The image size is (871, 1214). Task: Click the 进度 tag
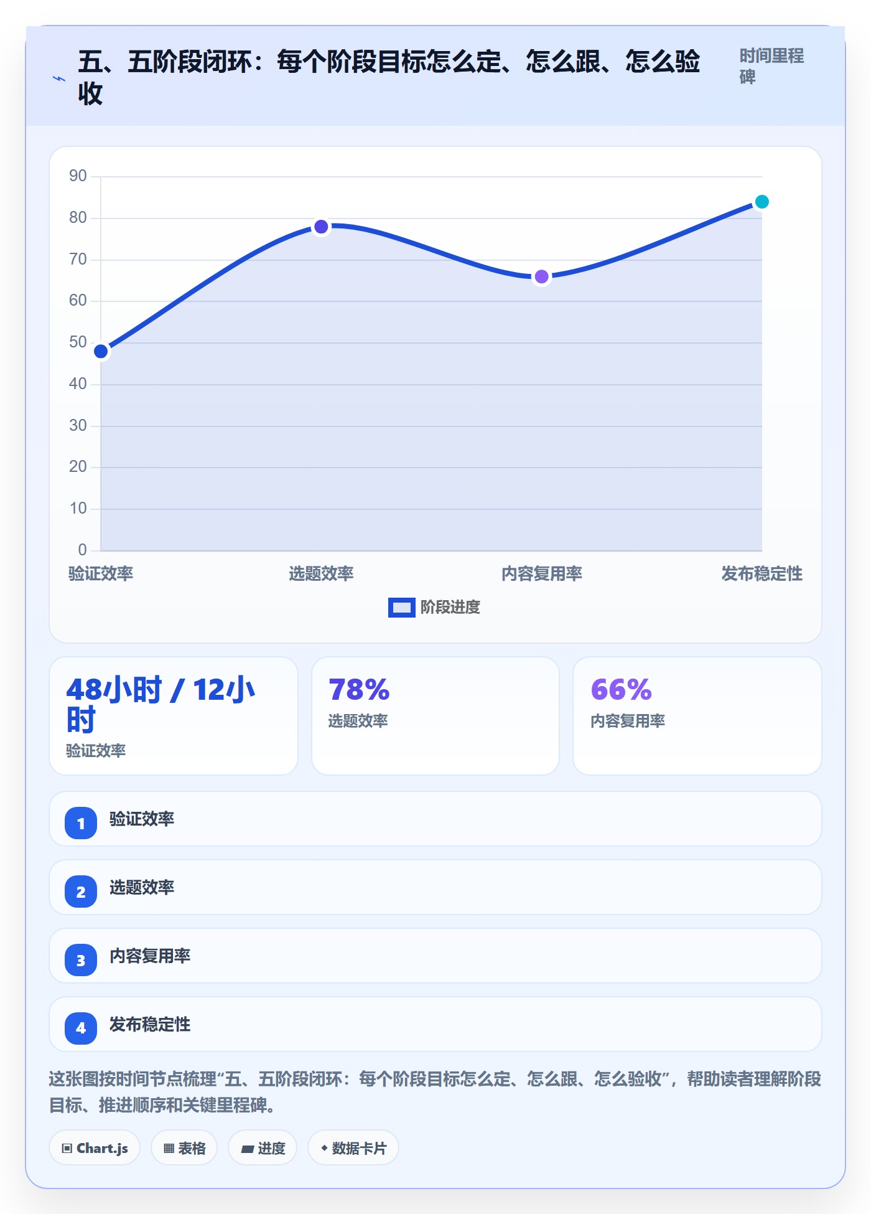coord(263,1147)
